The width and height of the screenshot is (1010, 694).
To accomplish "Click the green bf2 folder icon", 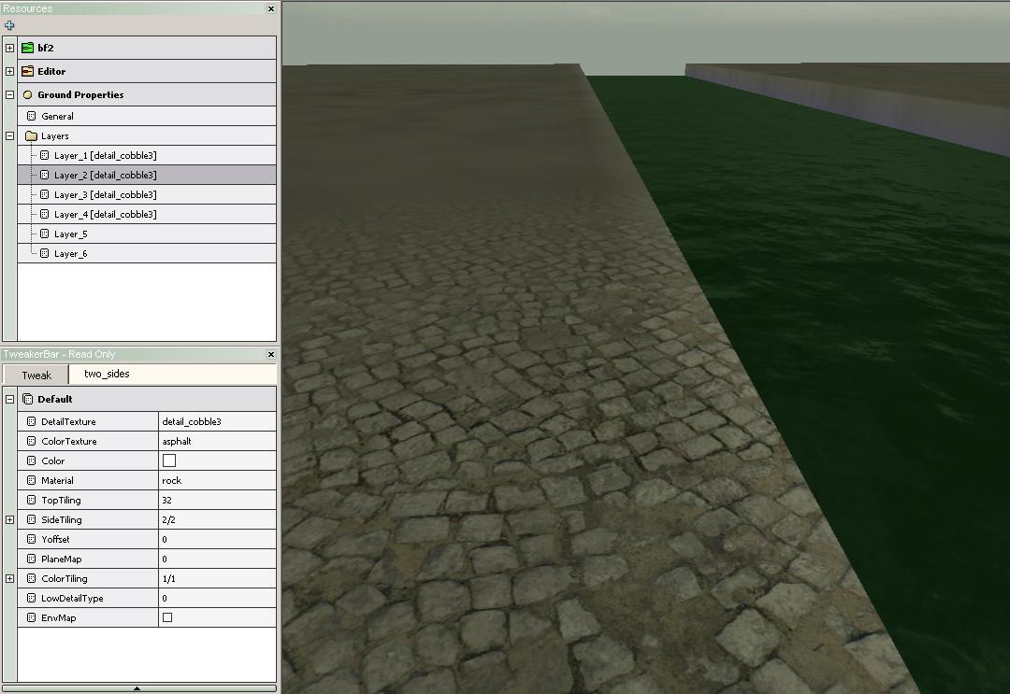I will (x=27, y=48).
